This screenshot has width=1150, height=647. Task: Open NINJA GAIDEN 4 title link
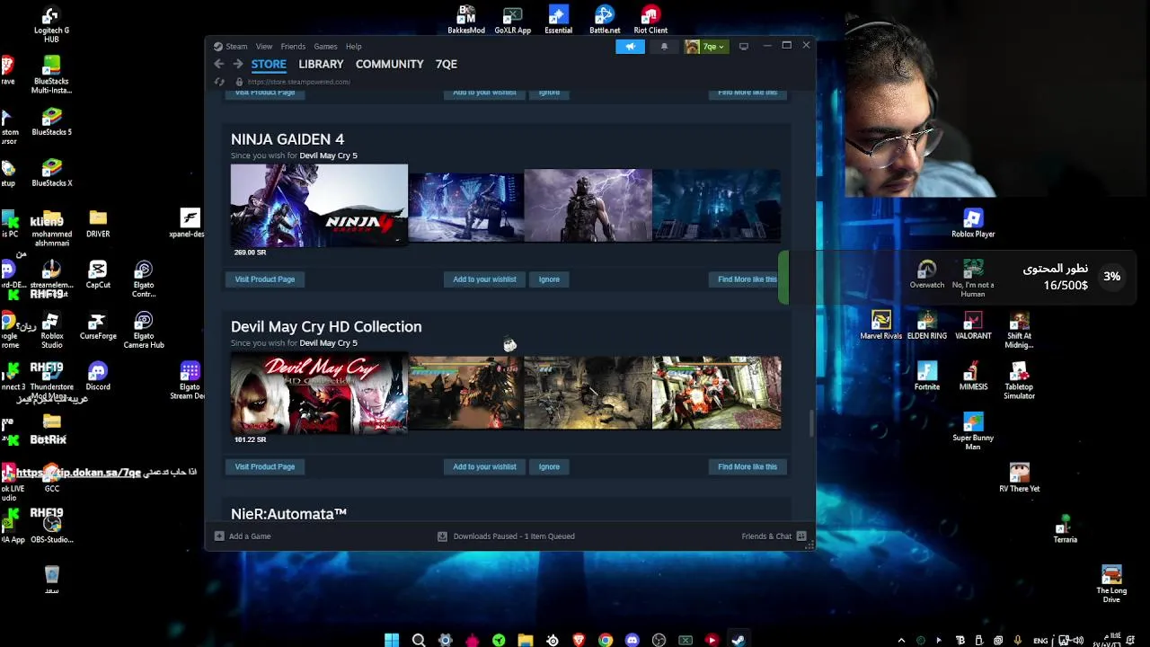pos(287,139)
